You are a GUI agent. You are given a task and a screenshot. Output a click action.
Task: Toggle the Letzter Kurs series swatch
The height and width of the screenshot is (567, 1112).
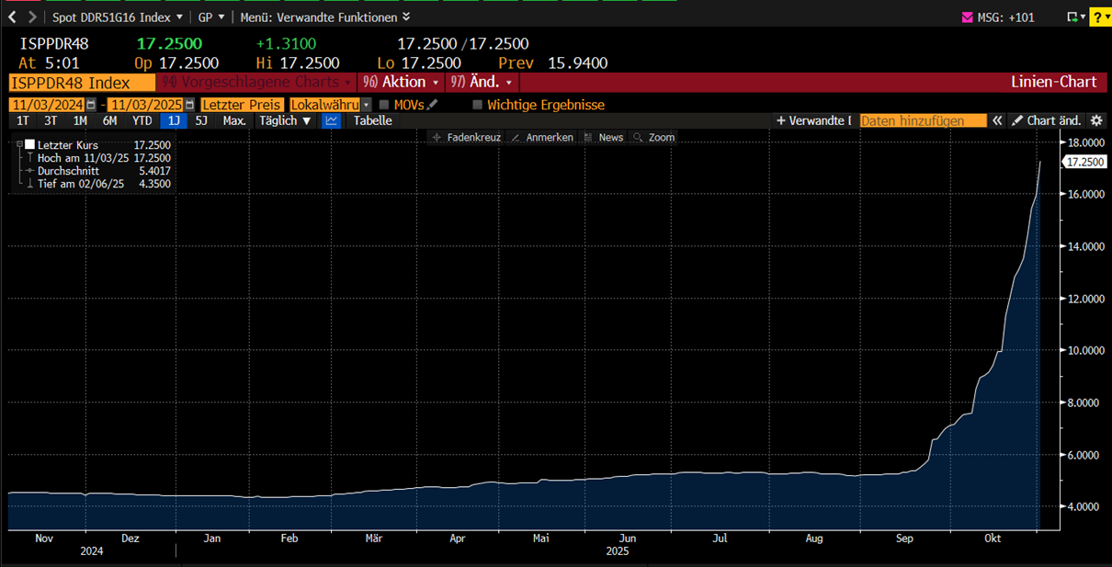[30, 145]
